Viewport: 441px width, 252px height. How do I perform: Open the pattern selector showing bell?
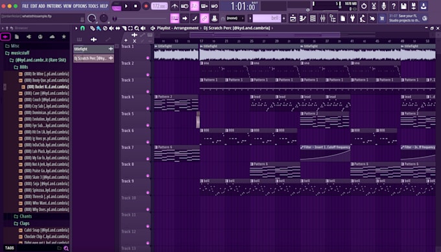(267, 19)
